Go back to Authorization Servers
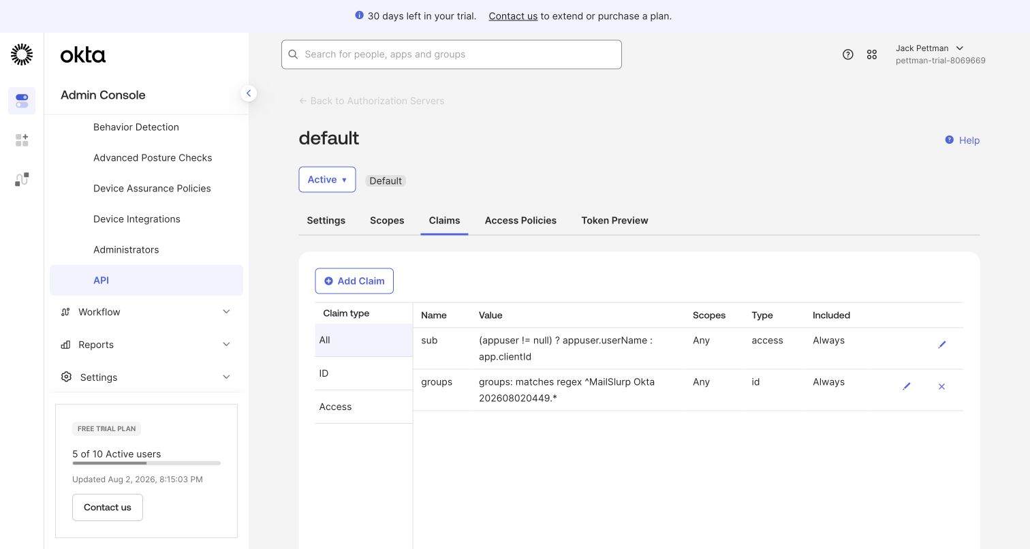This screenshot has height=549, width=1030. (371, 101)
